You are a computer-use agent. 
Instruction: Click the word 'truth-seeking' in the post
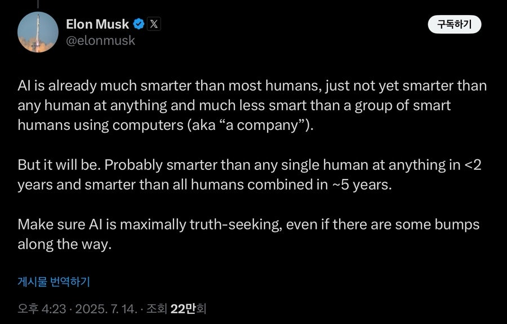point(235,224)
